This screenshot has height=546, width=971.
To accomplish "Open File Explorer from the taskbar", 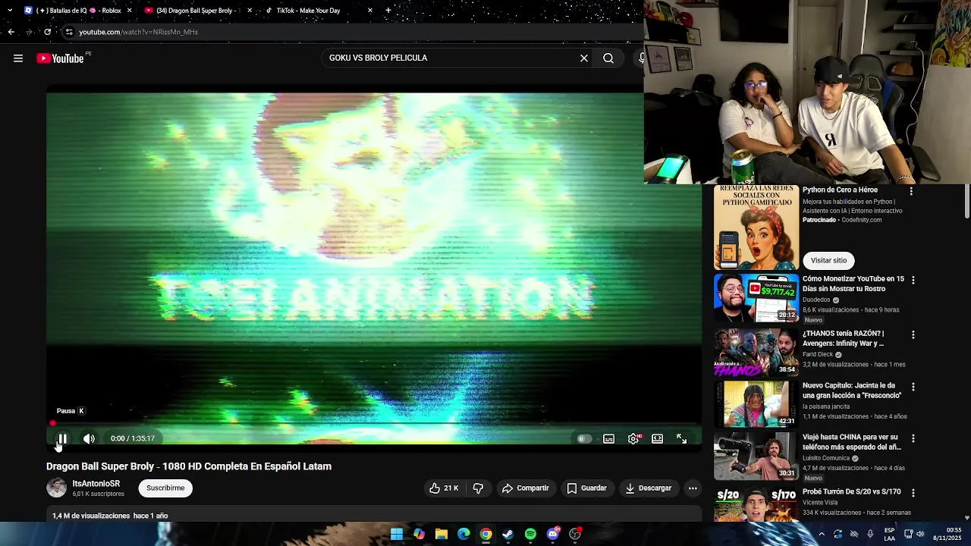I will coord(442,535).
